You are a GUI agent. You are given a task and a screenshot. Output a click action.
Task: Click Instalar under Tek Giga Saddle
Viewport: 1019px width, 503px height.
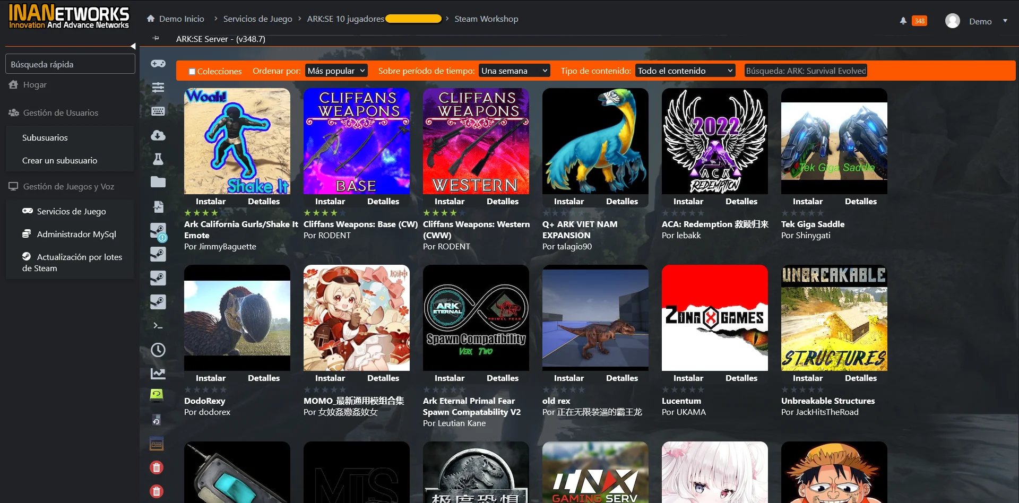click(807, 202)
